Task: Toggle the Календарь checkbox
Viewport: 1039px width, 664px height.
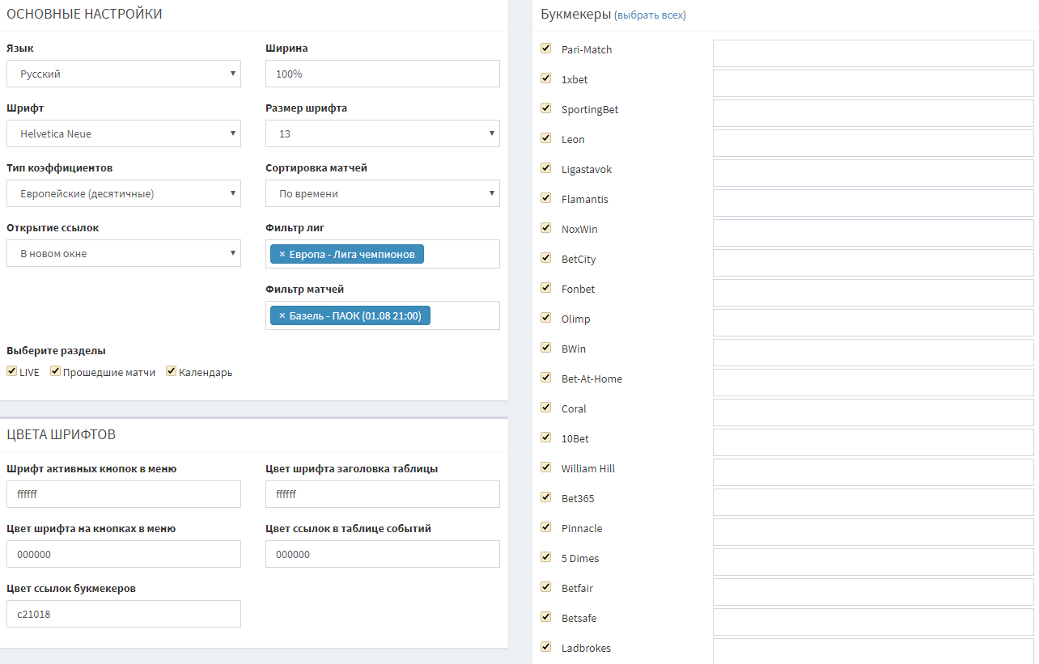Action: click(x=171, y=371)
